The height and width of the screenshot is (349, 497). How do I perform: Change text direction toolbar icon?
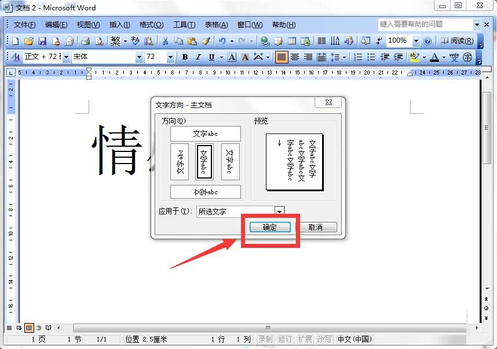coord(335,41)
